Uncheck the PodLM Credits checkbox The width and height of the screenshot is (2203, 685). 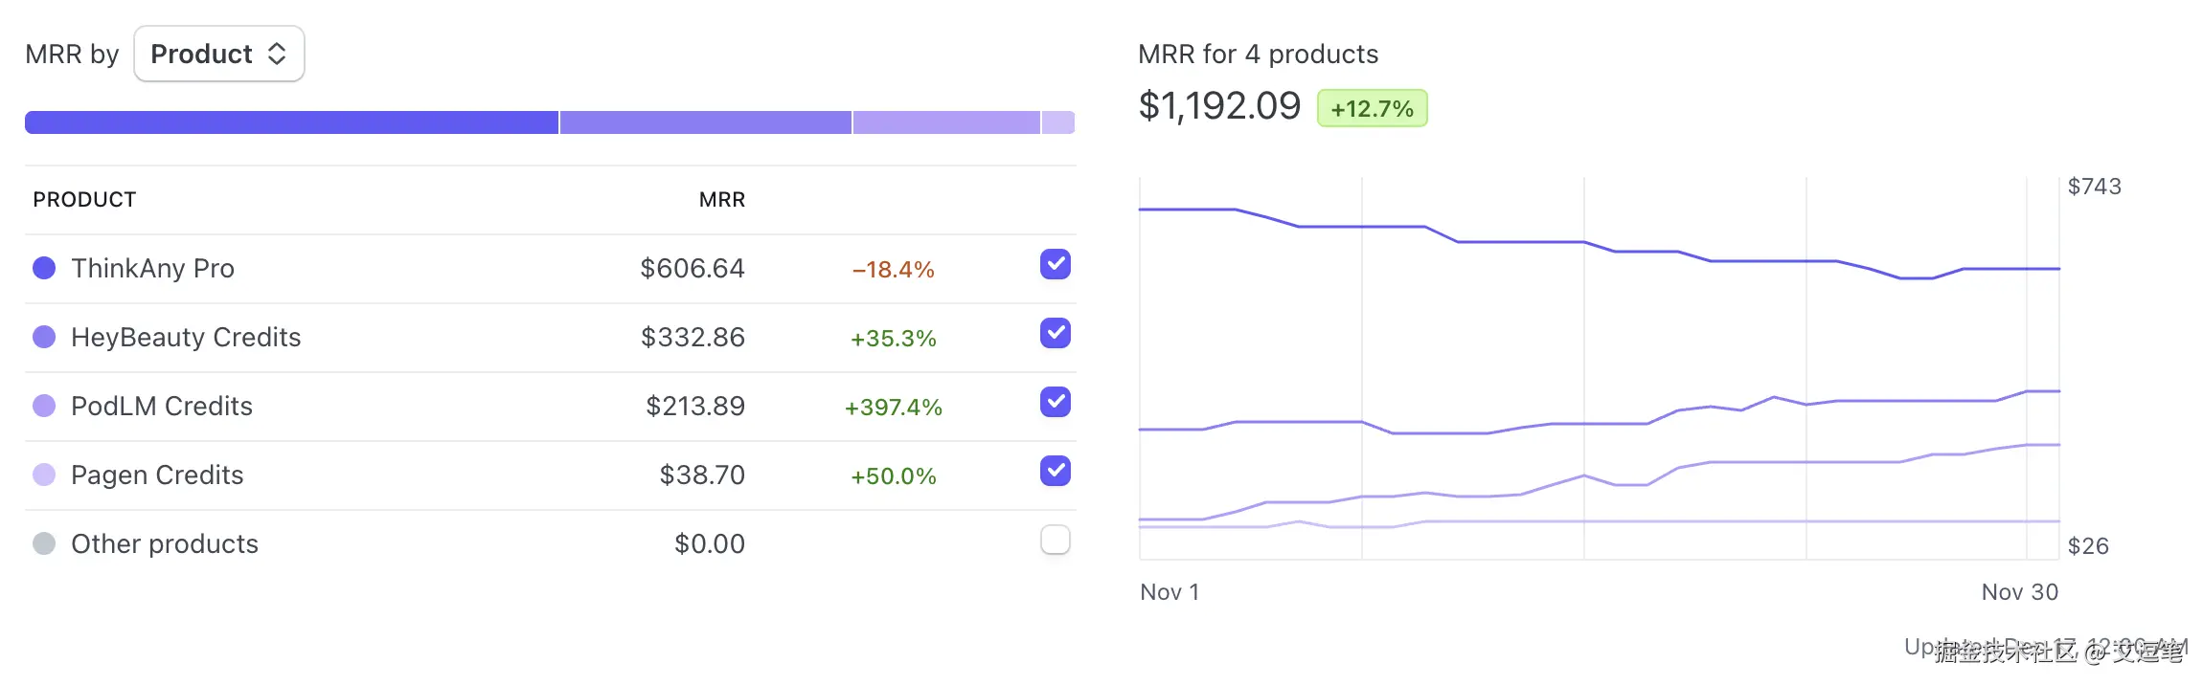pos(1055,403)
